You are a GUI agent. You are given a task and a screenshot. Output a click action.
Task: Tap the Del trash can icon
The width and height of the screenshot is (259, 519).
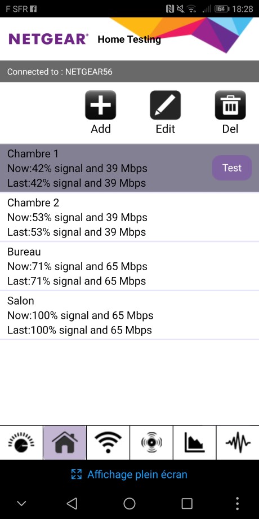[x=230, y=105]
